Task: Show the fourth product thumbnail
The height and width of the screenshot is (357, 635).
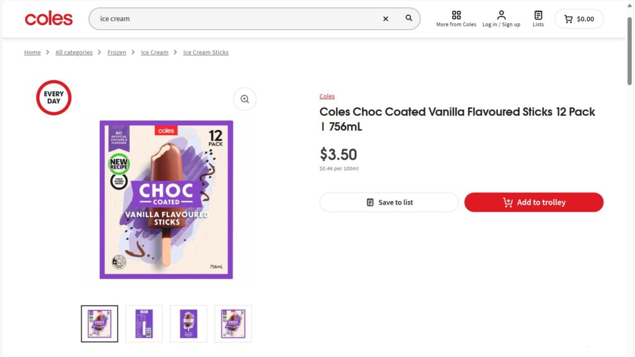Action: point(233,324)
